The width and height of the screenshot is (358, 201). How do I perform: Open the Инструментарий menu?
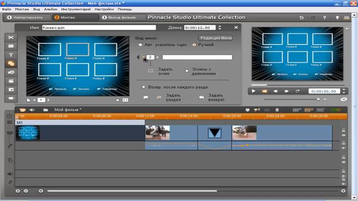(x=76, y=9)
